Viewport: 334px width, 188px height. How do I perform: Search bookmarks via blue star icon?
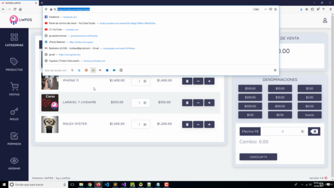[107, 70]
